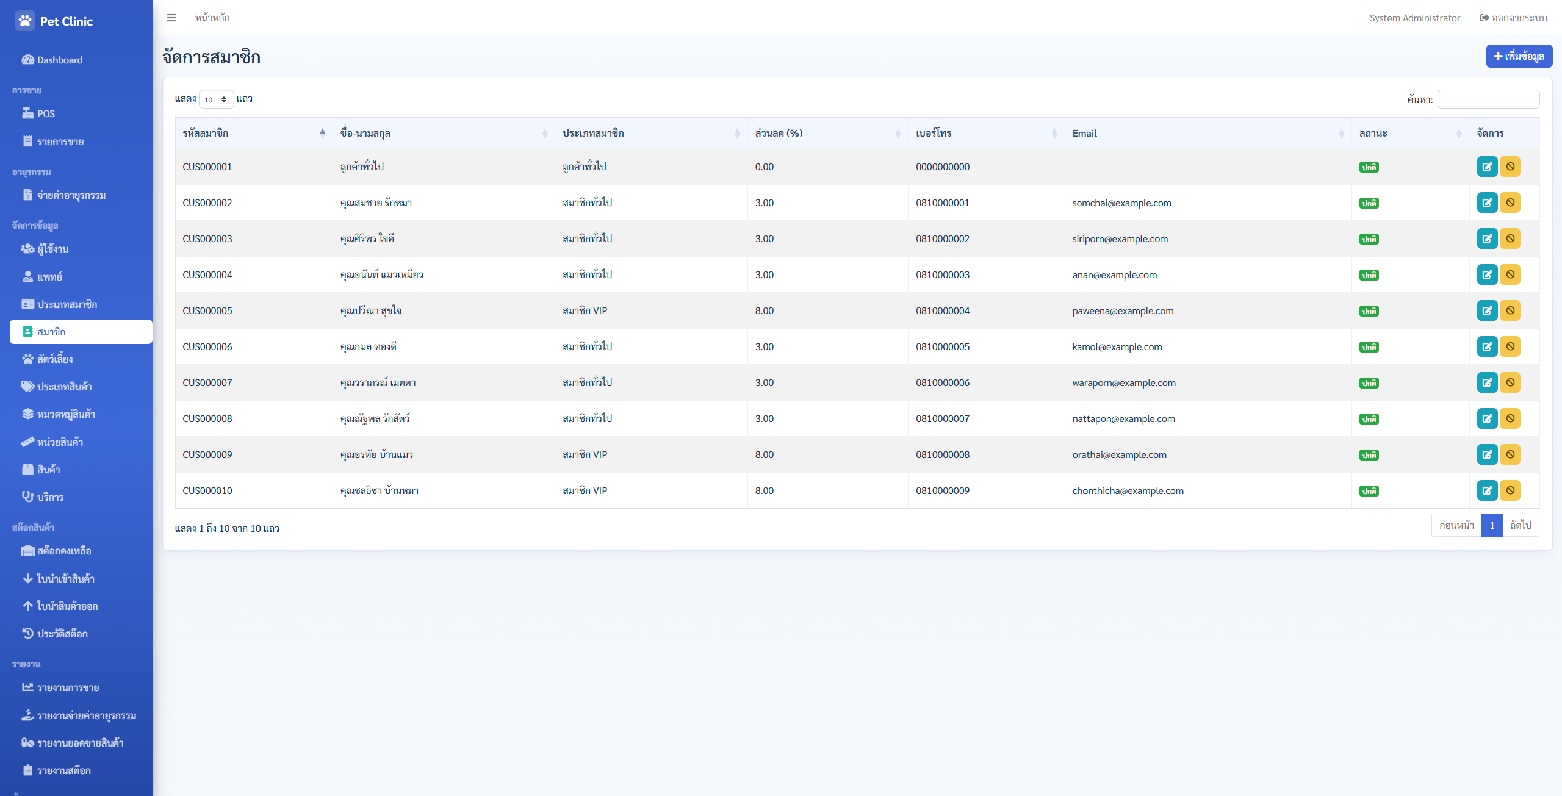The image size is (1562, 796).
Task: Edit member CUS000001 with the teal edit icon
Action: point(1487,167)
